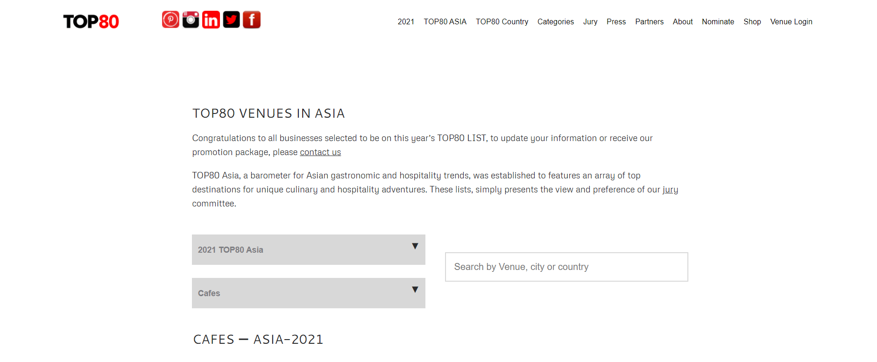Open the Pinterest social icon
Image resolution: width=877 pixels, height=362 pixels.
(170, 20)
